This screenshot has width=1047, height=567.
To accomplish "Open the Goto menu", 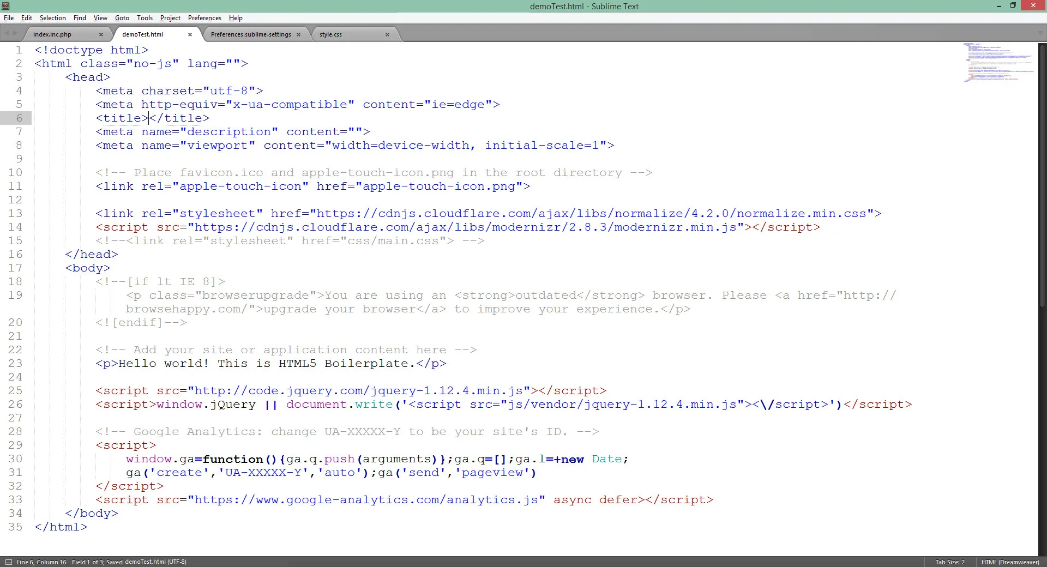I will [122, 18].
